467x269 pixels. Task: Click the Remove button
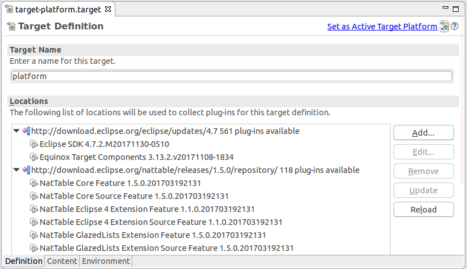tap(423, 171)
